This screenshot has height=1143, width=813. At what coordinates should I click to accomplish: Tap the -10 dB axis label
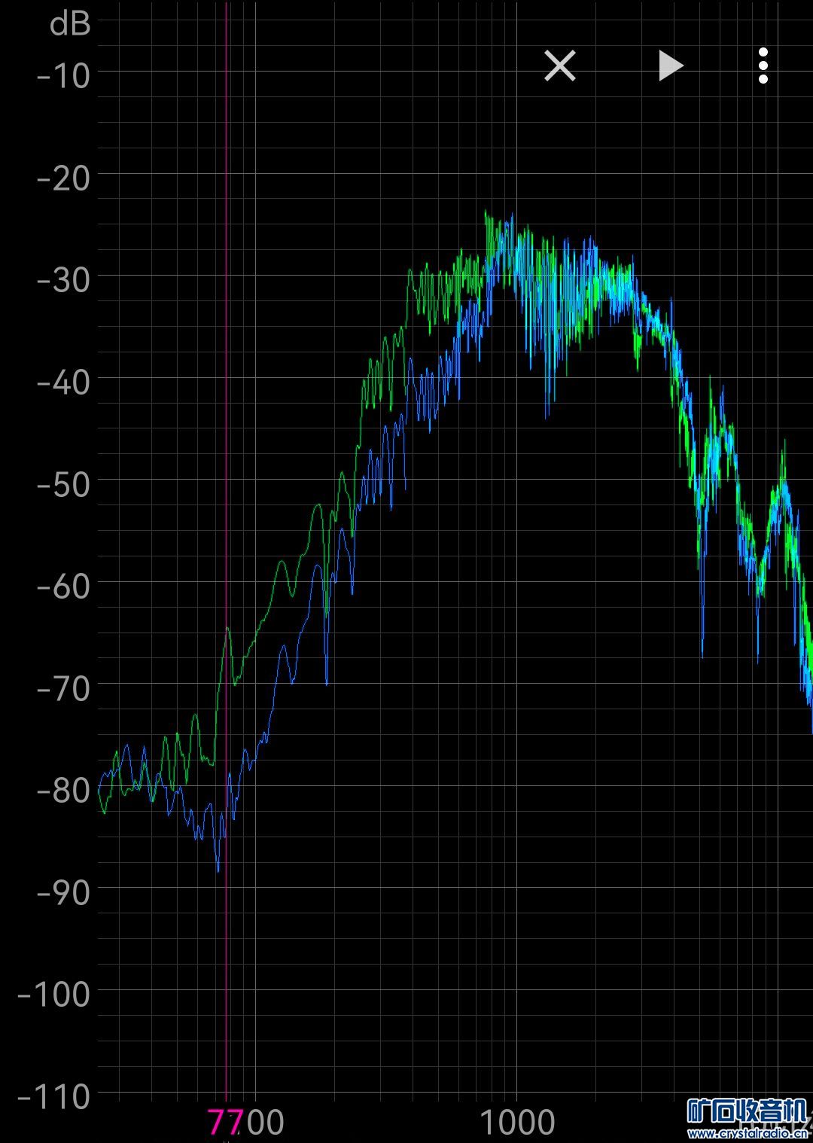[63, 75]
